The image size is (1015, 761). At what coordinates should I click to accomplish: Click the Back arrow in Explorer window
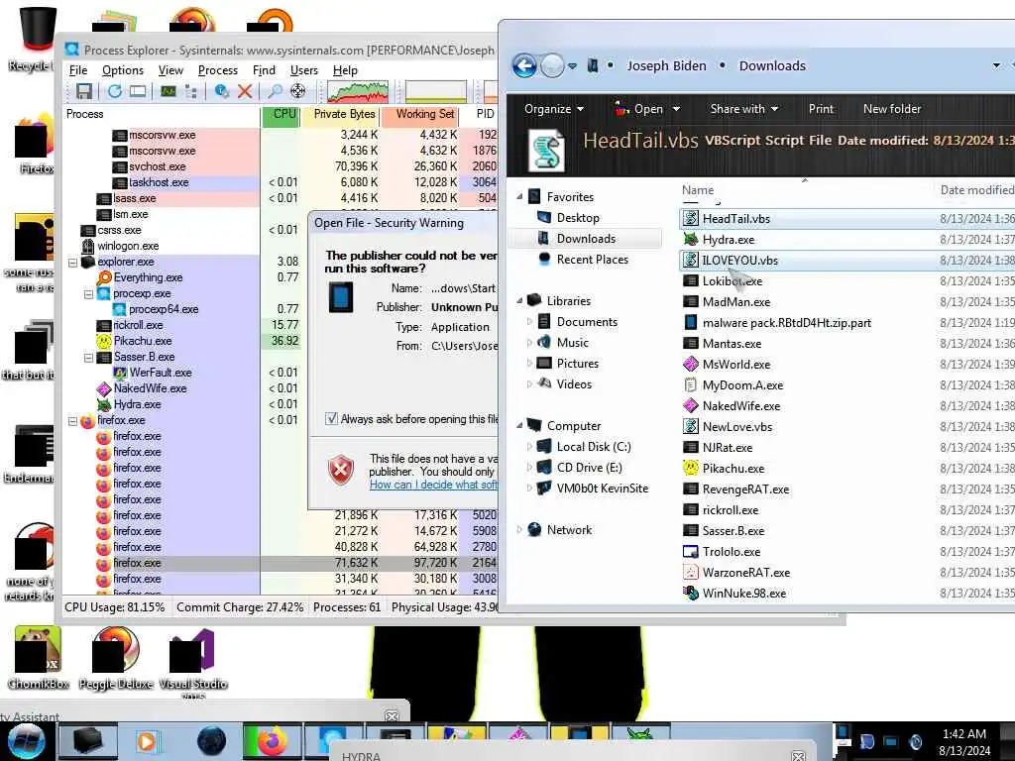tap(524, 65)
